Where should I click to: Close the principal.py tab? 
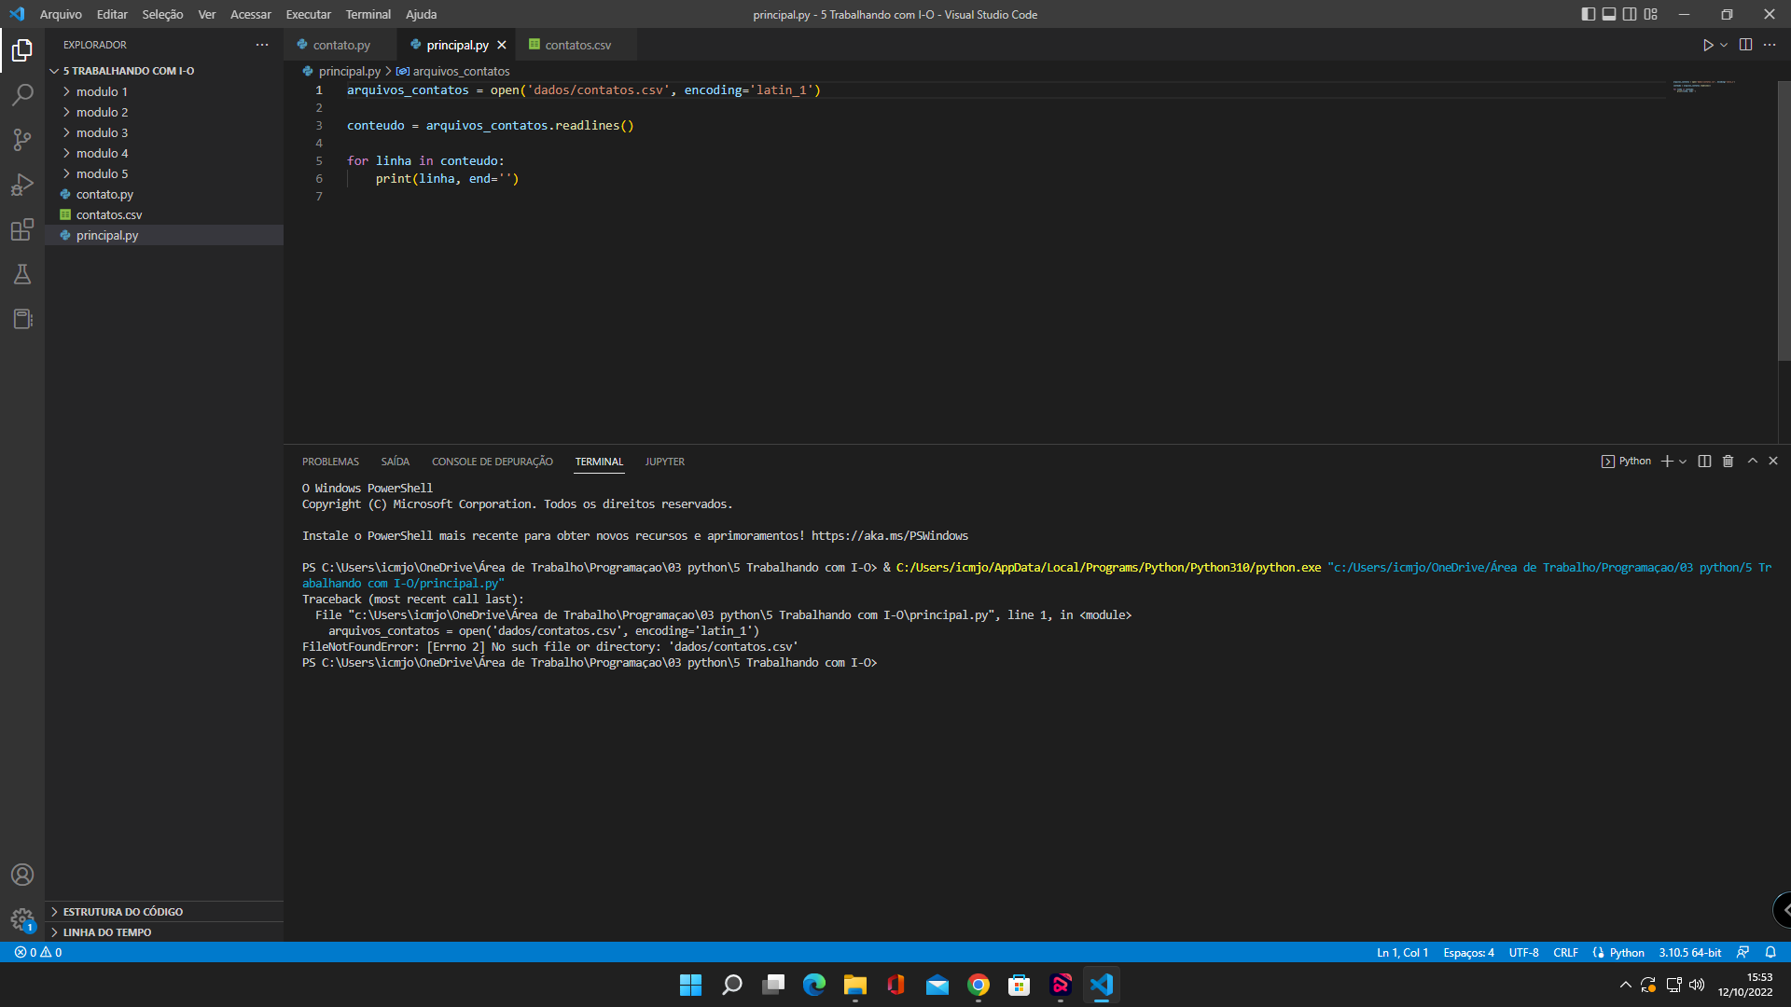click(x=502, y=45)
